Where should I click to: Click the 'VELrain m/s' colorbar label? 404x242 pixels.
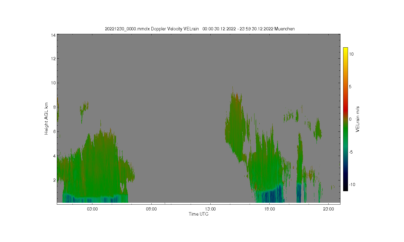coord(358,119)
